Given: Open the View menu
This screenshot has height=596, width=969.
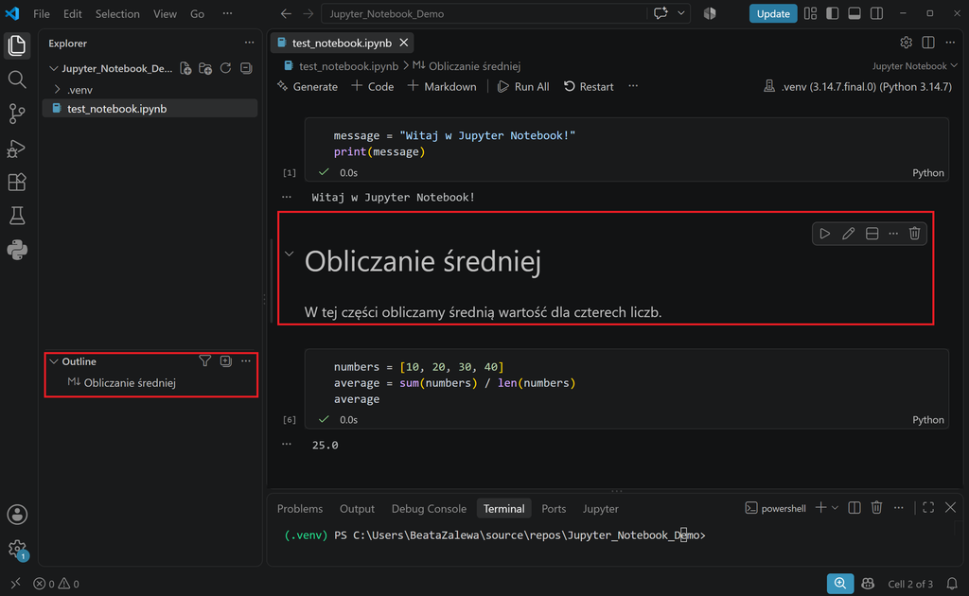Looking at the screenshot, I should point(165,13).
